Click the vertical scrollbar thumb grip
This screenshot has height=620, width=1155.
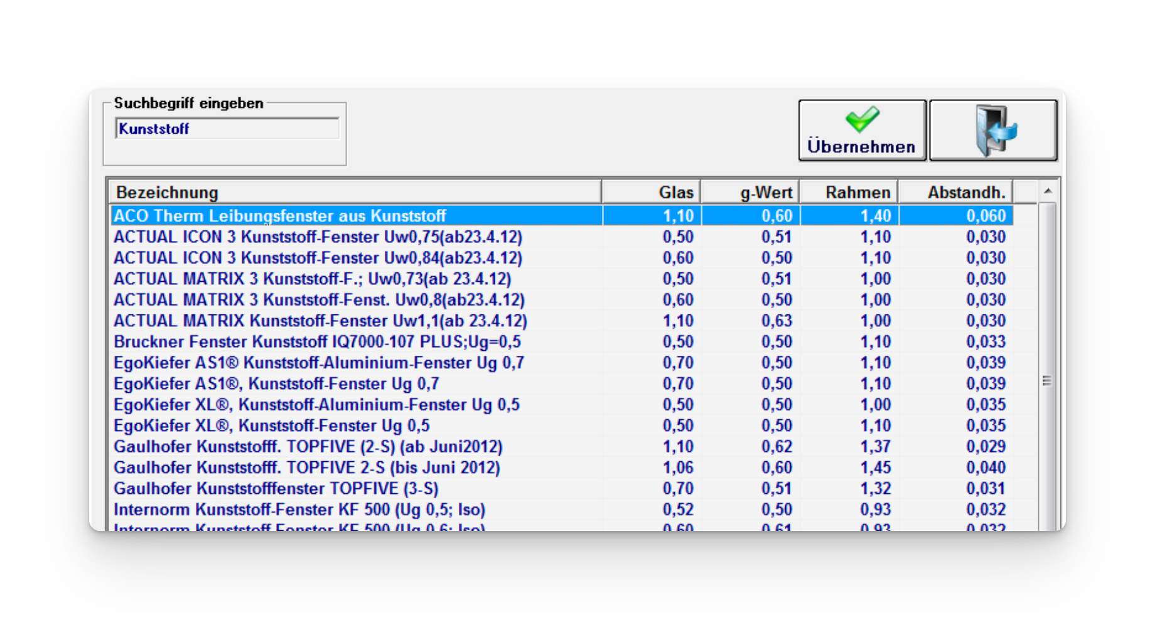(x=1046, y=381)
